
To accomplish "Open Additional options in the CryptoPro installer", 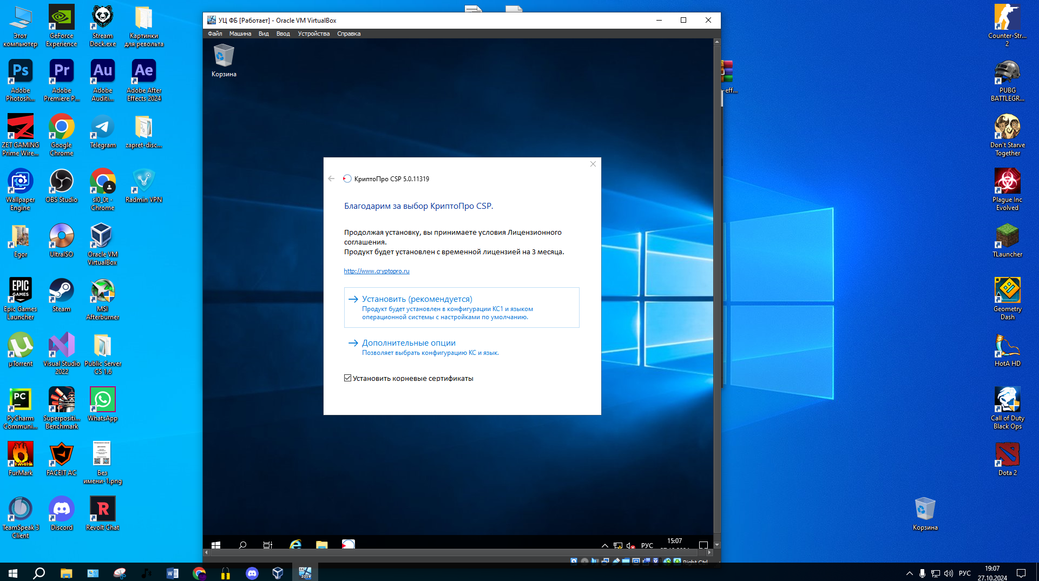I will pos(462,347).
